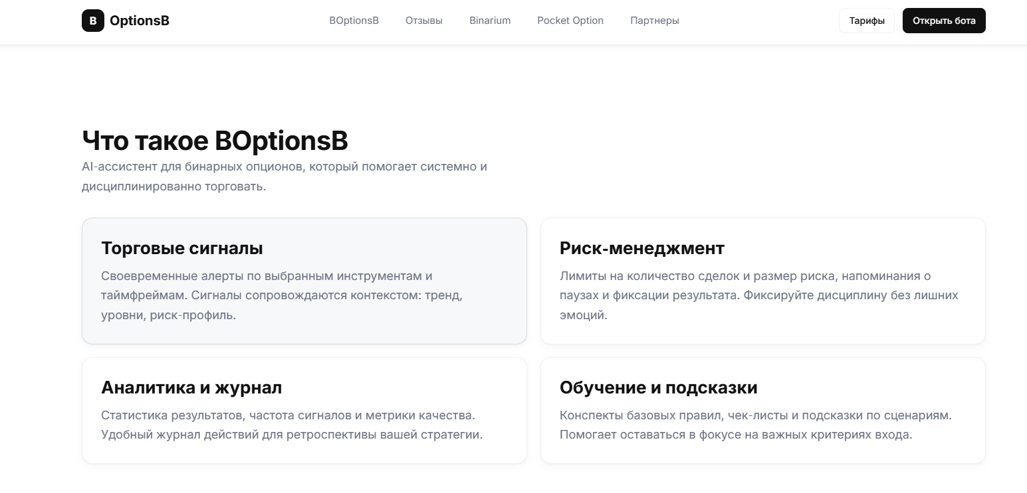The width and height of the screenshot is (1027, 493).
Task: Click the Торговые сигналы card title
Action: [x=181, y=248]
